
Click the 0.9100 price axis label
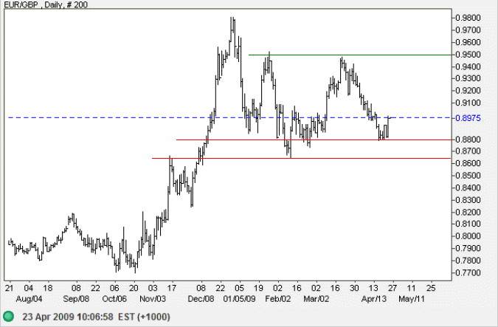(468, 103)
